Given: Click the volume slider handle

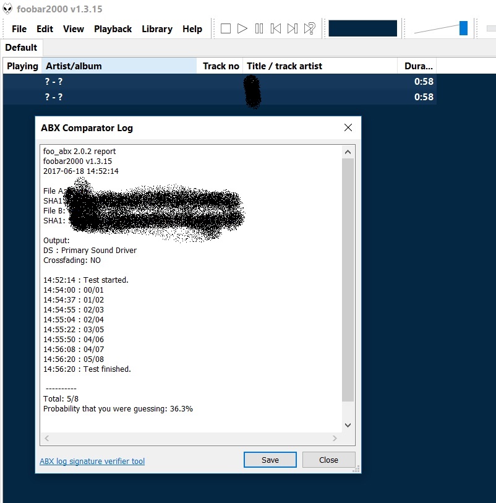Looking at the screenshot, I should click(x=463, y=28).
